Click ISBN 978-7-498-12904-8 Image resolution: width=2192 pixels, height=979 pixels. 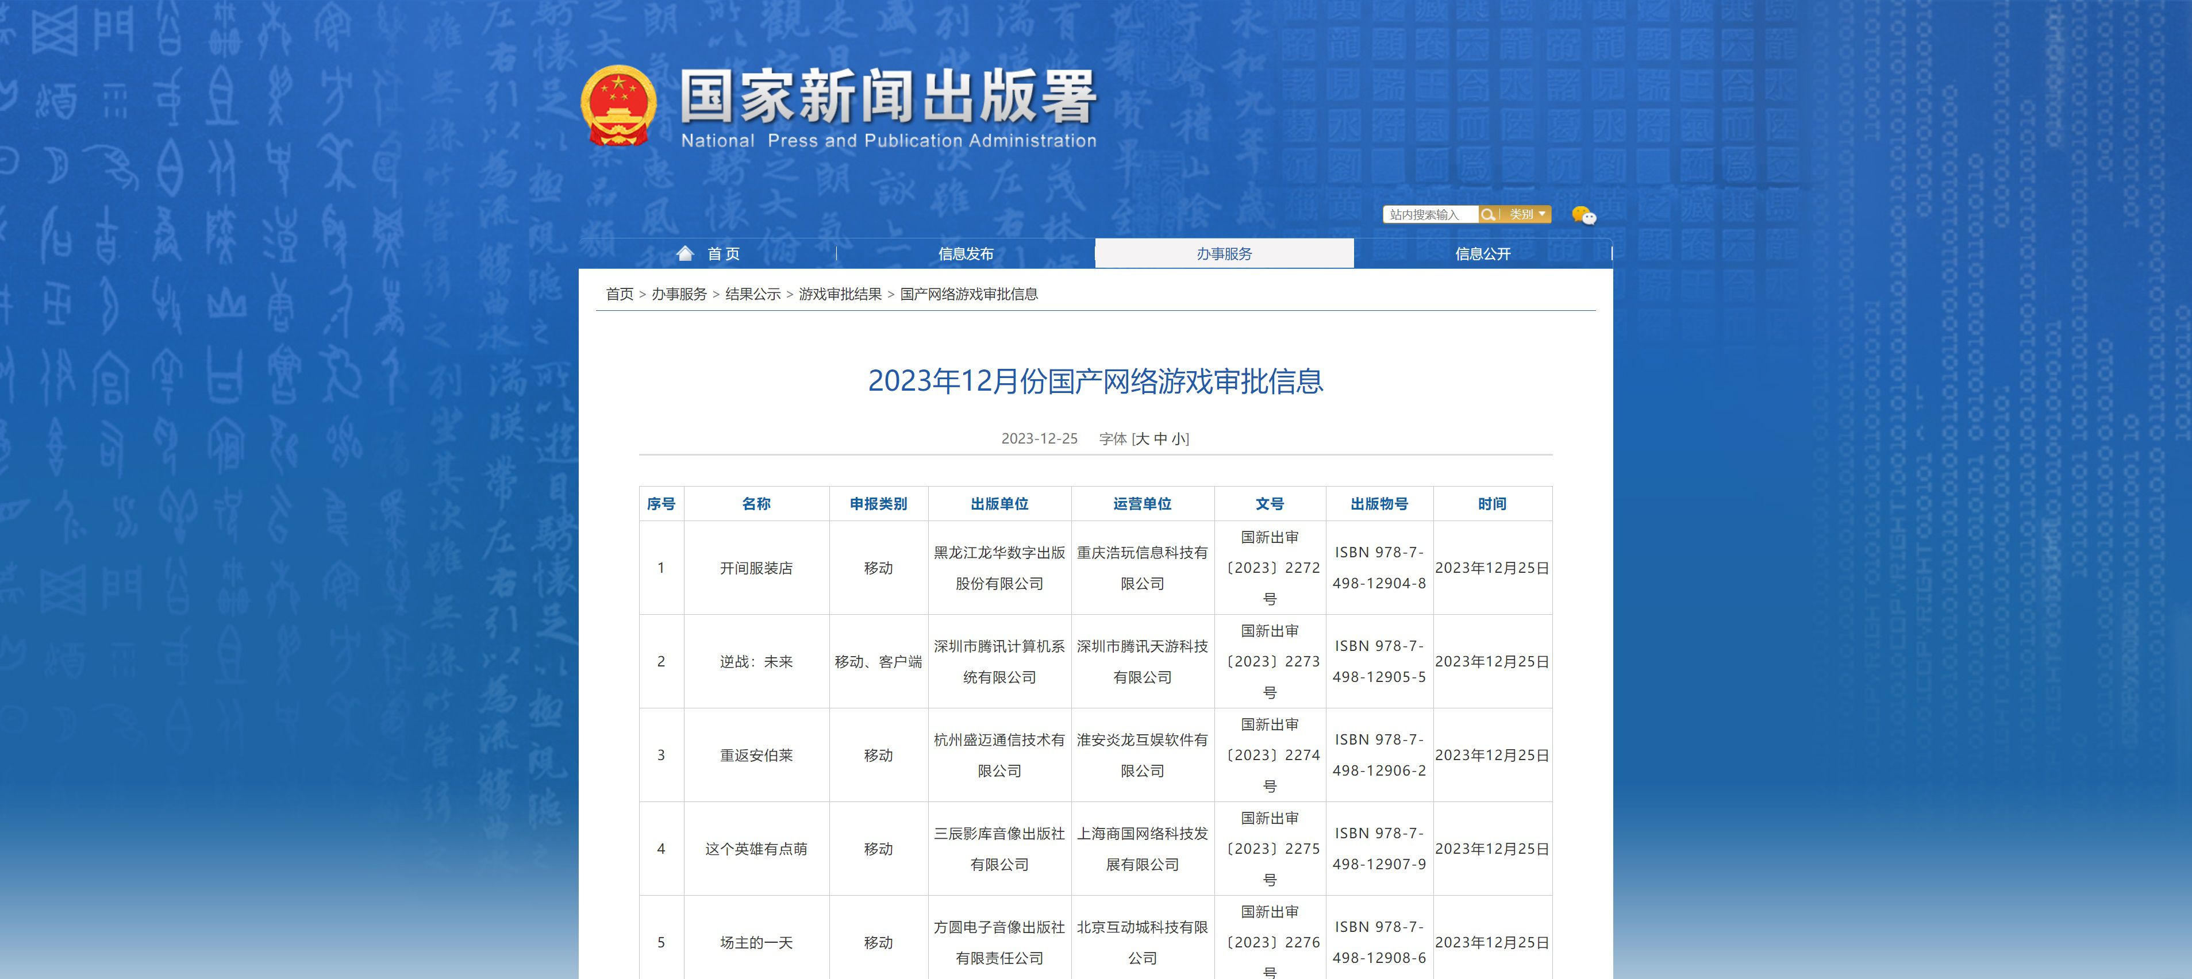coord(1379,568)
